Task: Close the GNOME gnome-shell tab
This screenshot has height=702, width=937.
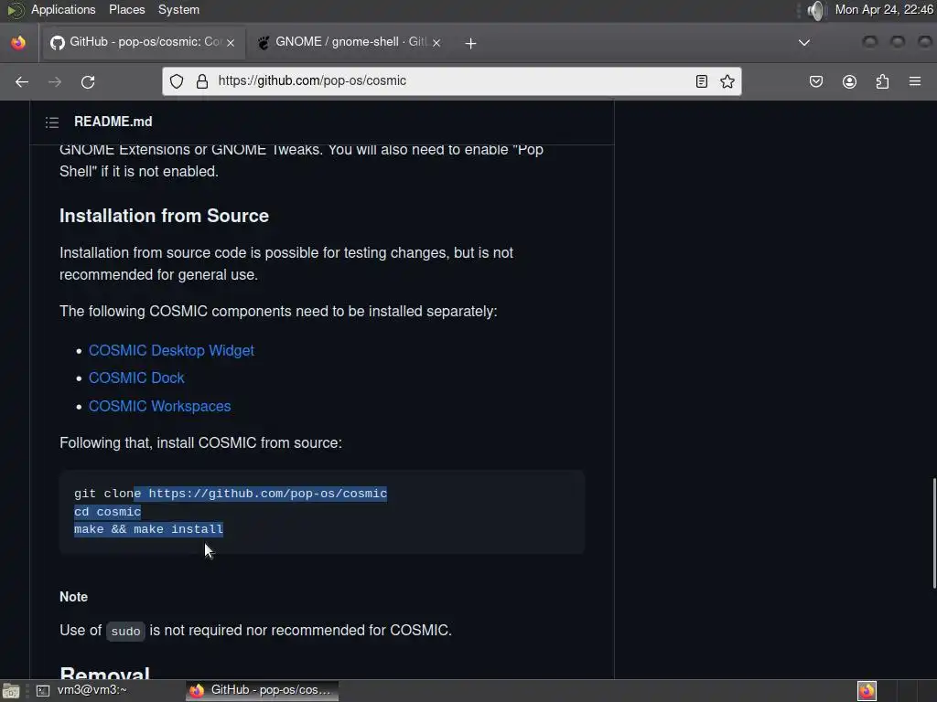Action: tap(436, 43)
